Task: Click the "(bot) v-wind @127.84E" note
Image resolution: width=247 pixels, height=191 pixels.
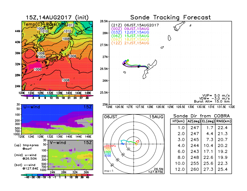Action: point(26,167)
